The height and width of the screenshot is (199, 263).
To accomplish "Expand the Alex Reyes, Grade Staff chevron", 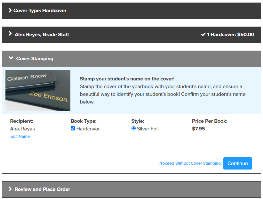I will 10,33.
